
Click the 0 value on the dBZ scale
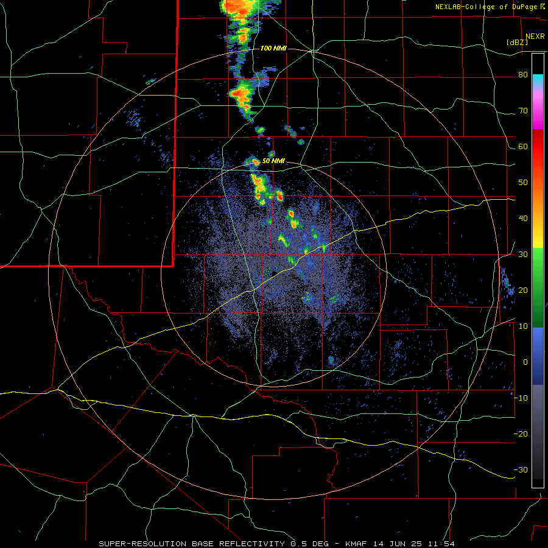[x=525, y=362]
